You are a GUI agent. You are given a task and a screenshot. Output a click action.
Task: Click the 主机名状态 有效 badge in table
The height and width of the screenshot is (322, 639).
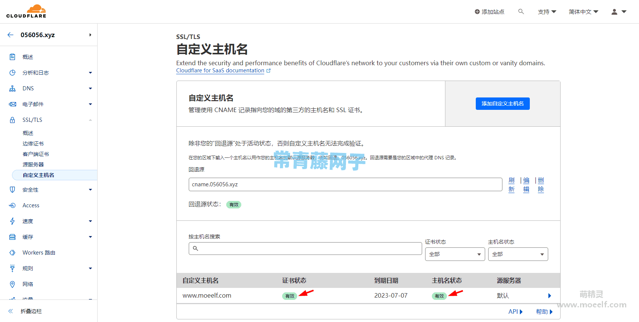pos(439,296)
